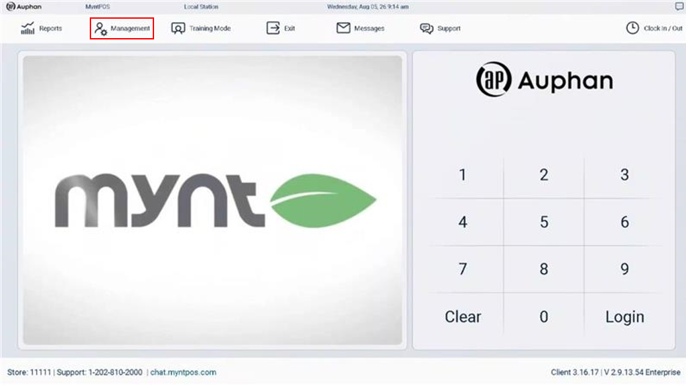Open the Reports menu label
The width and height of the screenshot is (686, 385).
50,28
